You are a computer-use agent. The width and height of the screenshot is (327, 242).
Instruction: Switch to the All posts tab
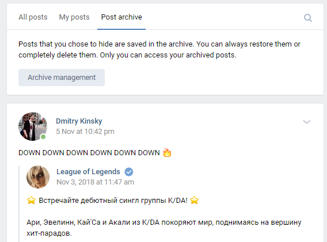(33, 17)
